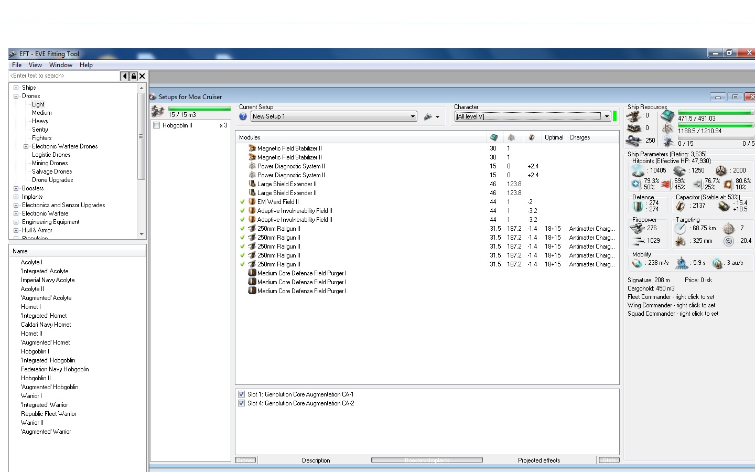Click the scan resolution icon showing 325 mm
Screen dimensions: 755x472
(680, 241)
